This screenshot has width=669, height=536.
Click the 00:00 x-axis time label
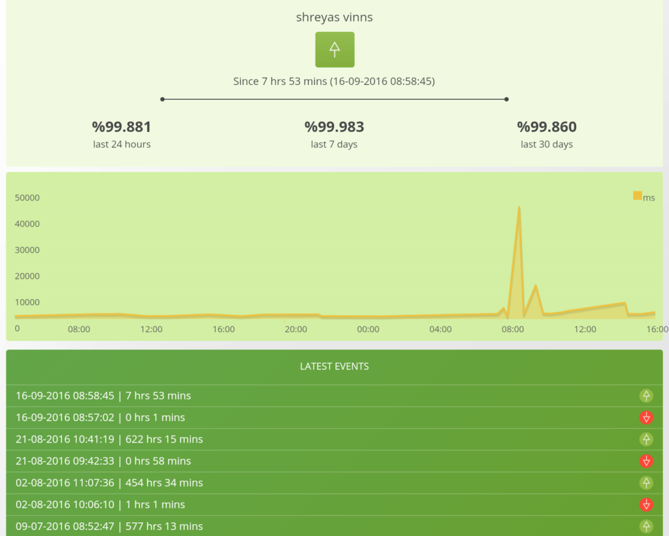[x=368, y=329]
